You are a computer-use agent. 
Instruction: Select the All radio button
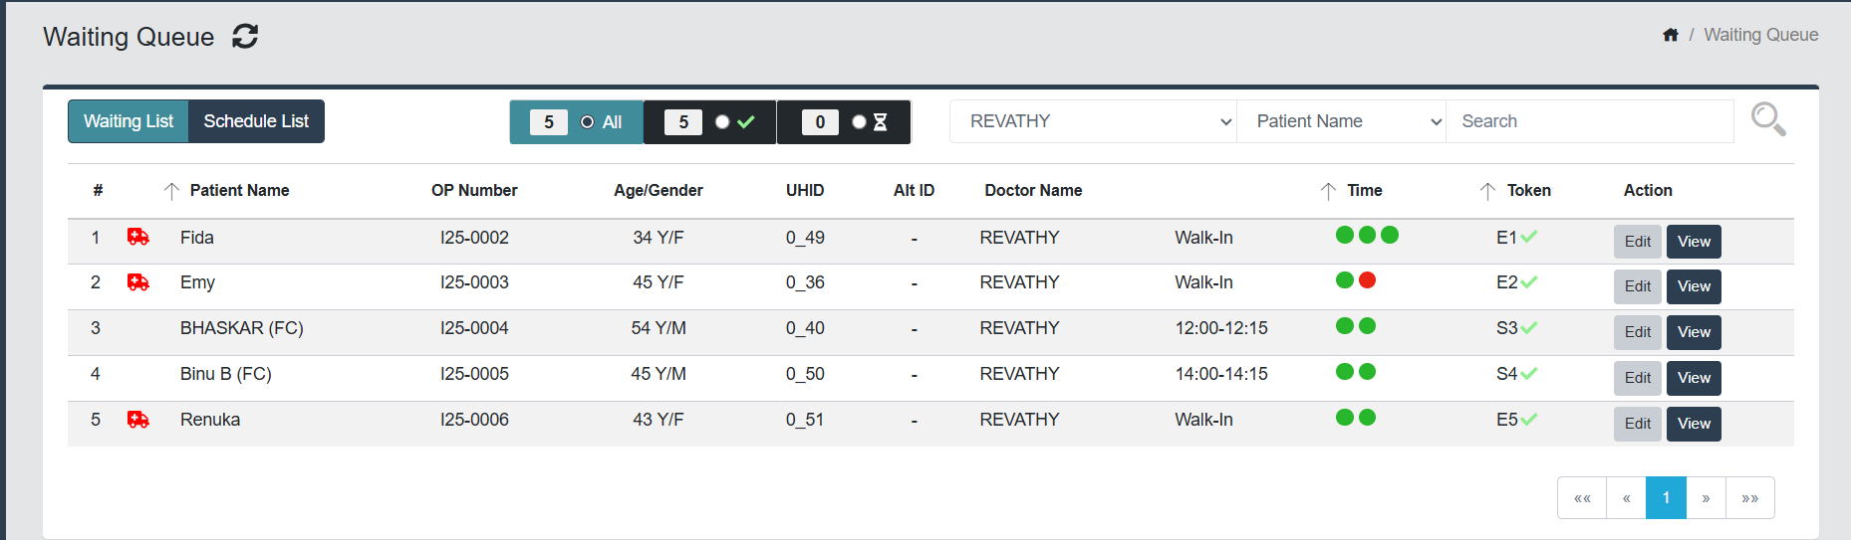588,122
